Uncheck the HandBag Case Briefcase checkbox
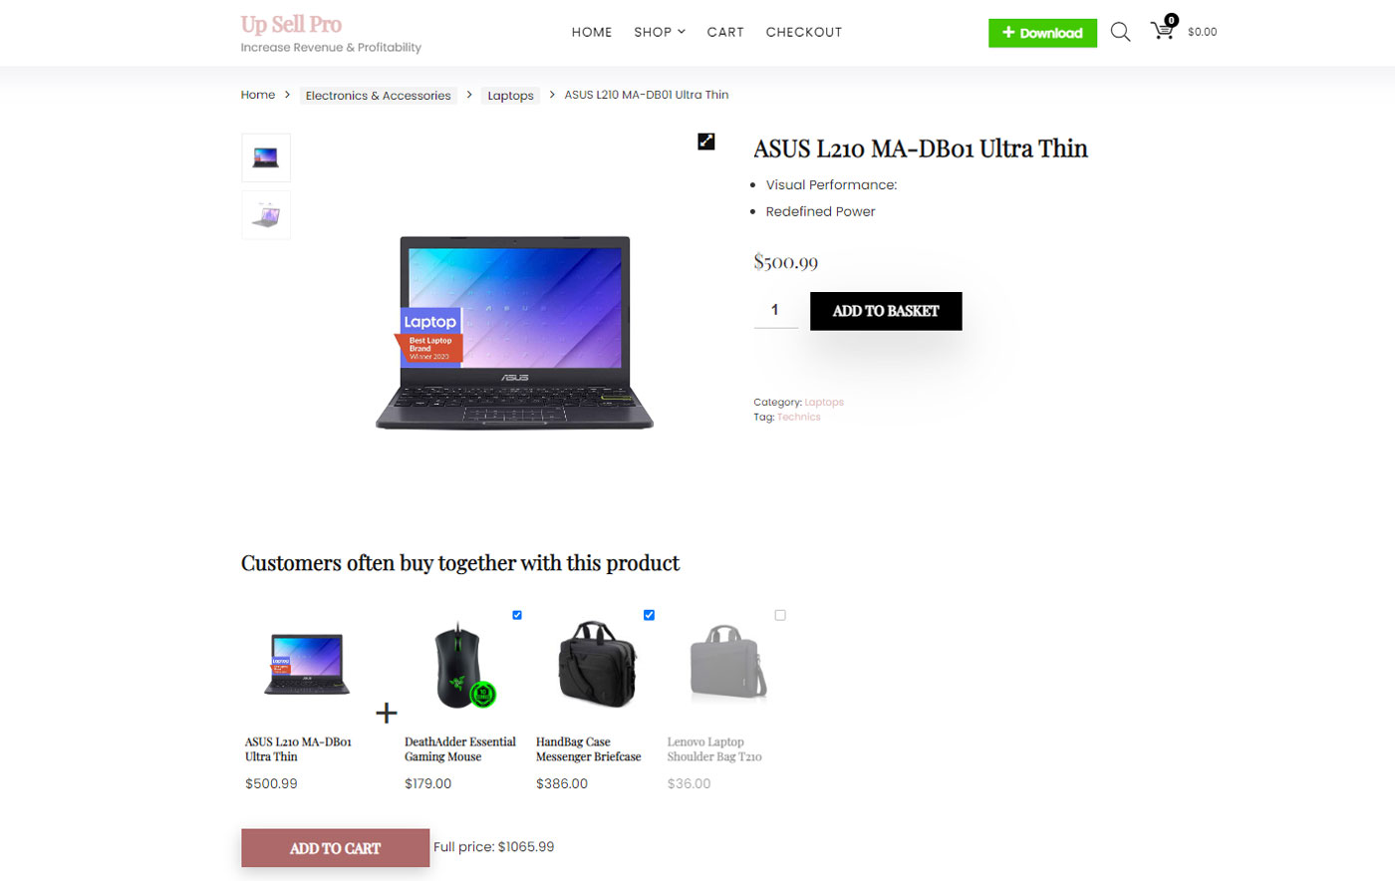1395x881 pixels. (x=649, y=615)
